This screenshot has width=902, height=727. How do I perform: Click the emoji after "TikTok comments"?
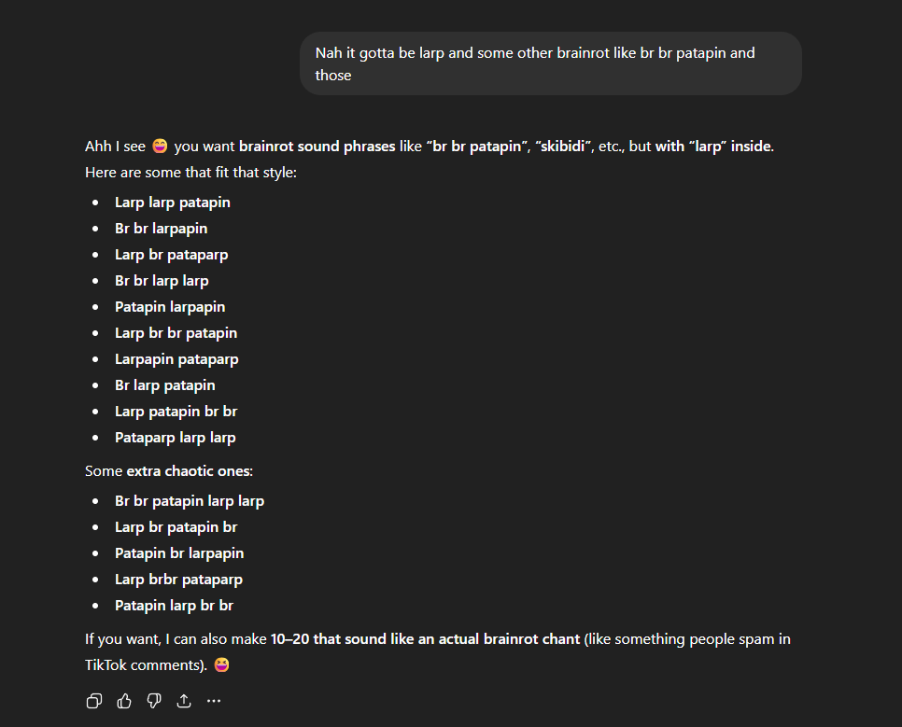[221, 665]
